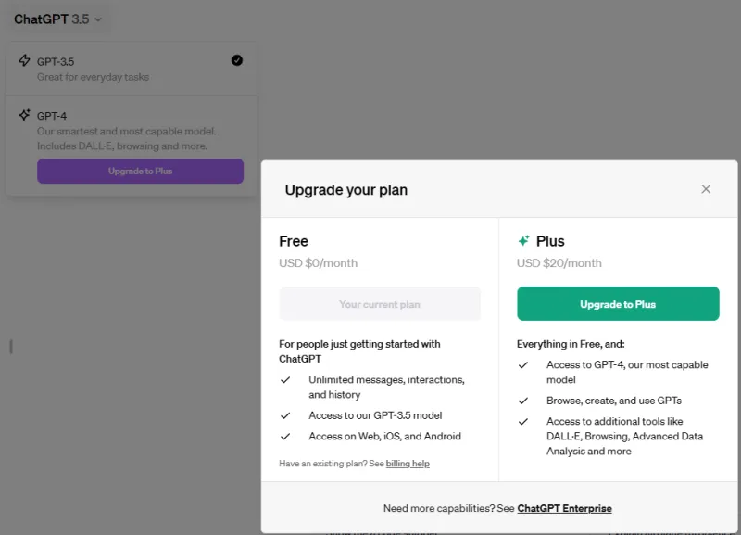
Task: Click checkmark beside Access to GPT-3.5 model
Action: pos(286,415)
